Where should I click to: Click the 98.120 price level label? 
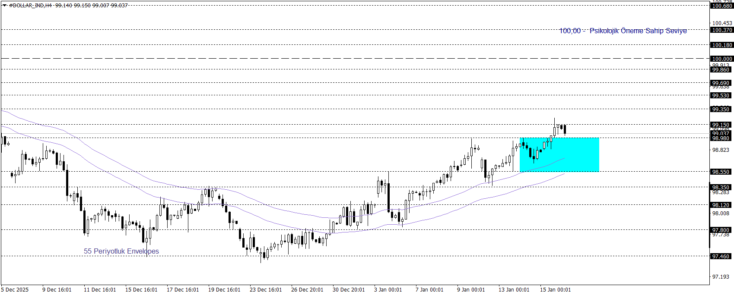point(721,205)
